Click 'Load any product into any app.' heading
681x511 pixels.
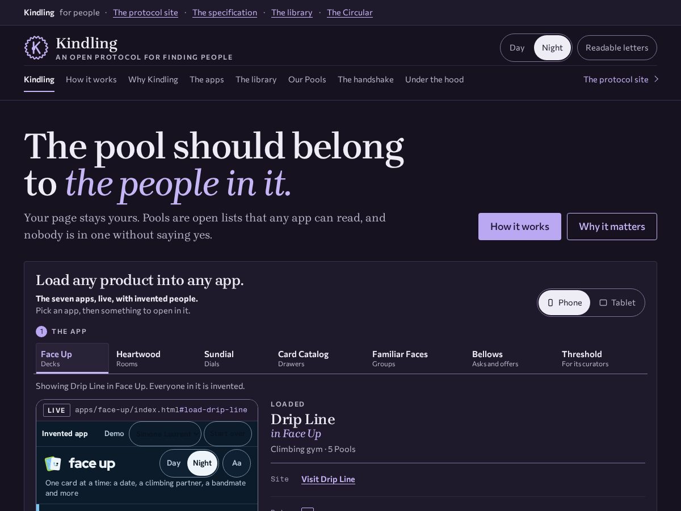[140, 280]
